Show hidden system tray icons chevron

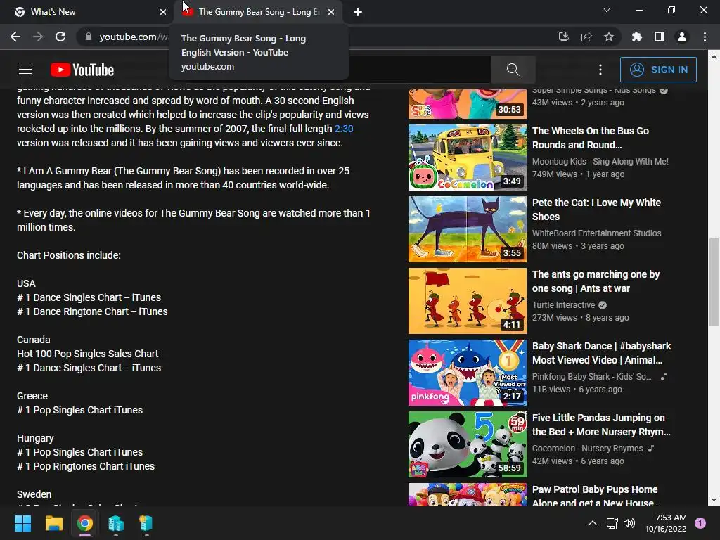[x=593, y=523]
